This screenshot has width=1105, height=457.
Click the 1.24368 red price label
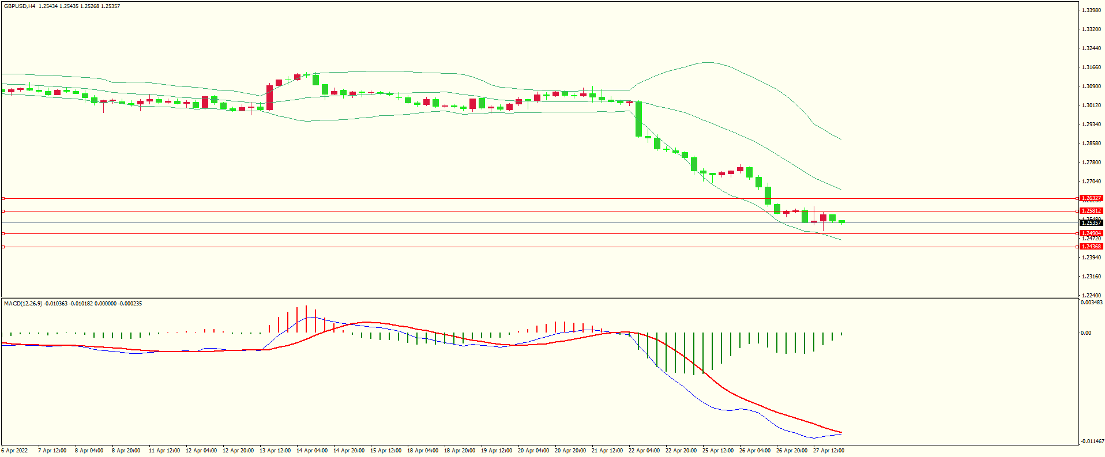(1091, 247)
